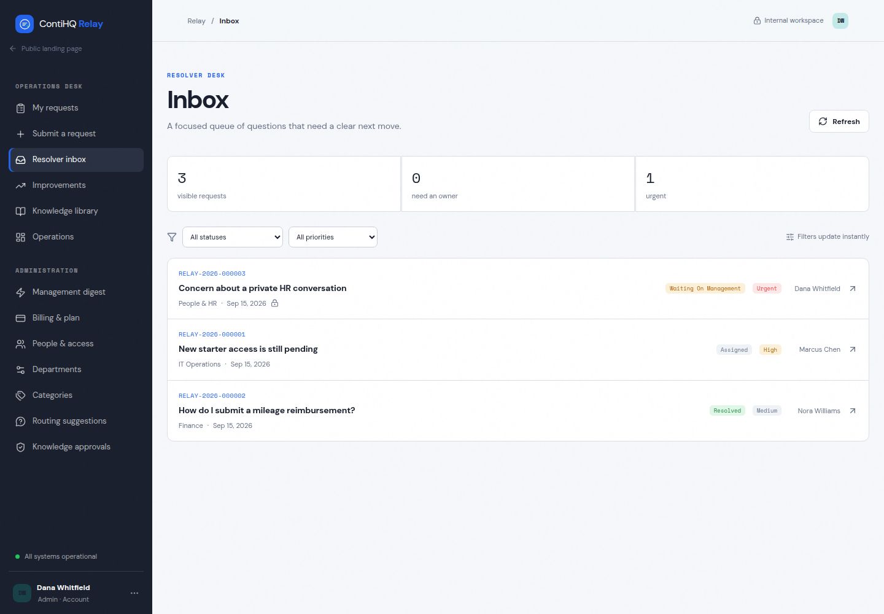884x614 pixels.
Task: Click the ContiHQ Relay logo icon
Action: coord(25,24)
